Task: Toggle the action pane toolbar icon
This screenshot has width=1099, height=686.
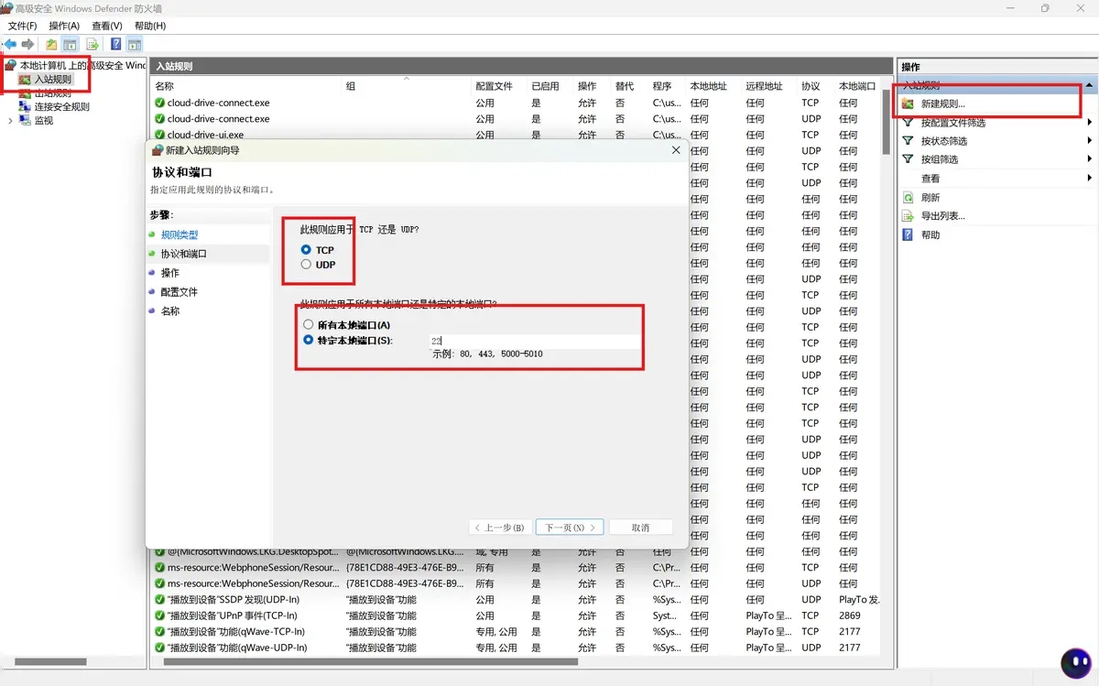Action: 135,44
